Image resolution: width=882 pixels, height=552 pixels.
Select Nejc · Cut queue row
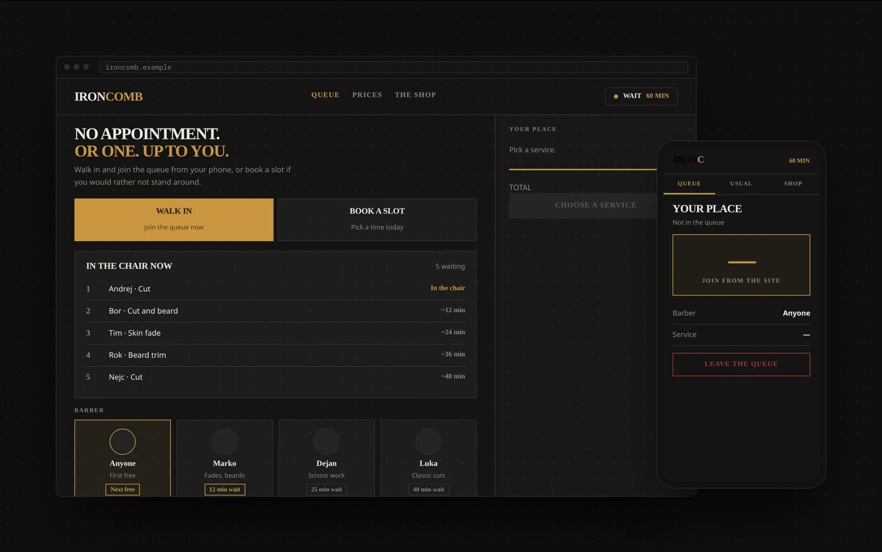[x=276, y=377]
